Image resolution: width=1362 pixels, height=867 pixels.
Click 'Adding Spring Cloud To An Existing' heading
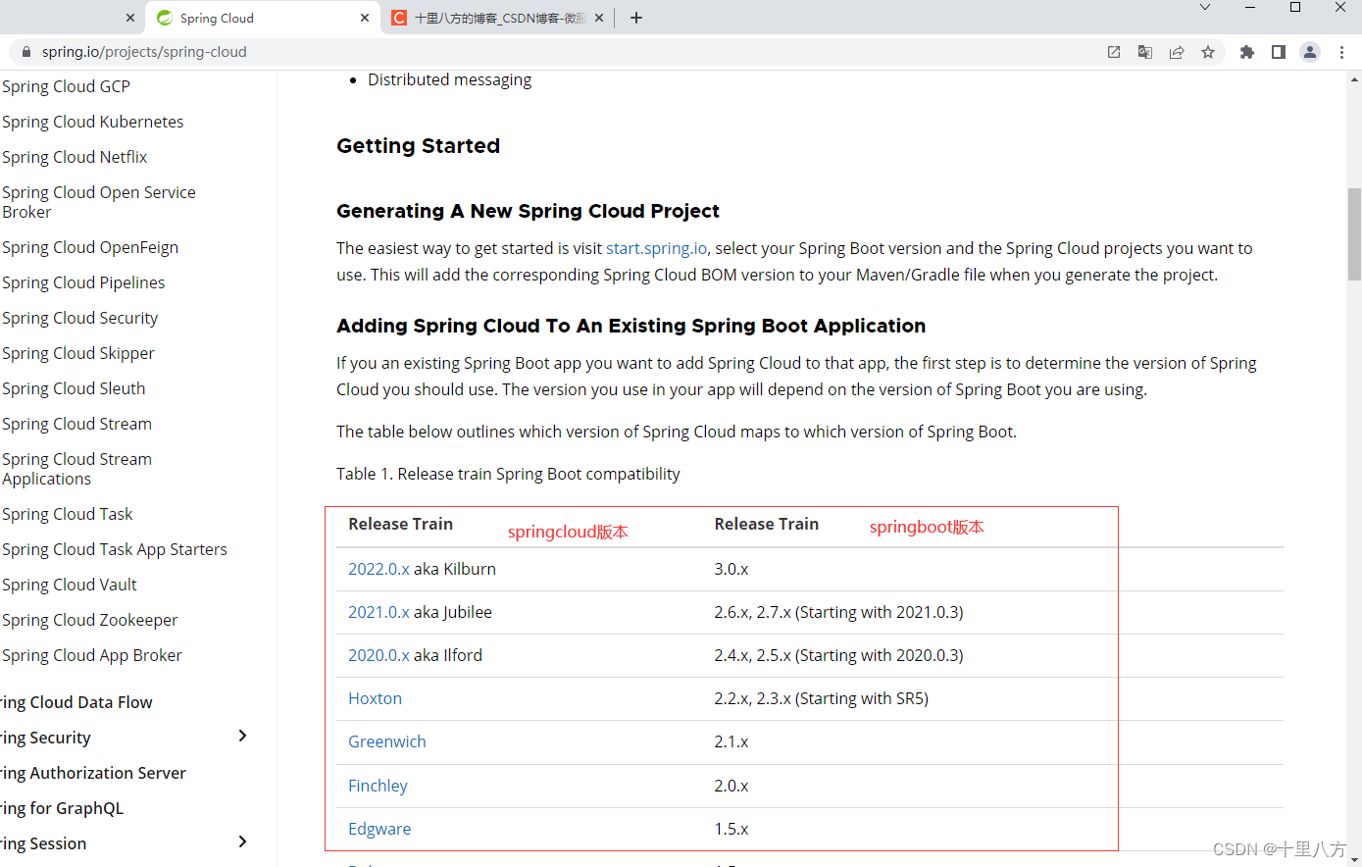[x=631, y=326]
